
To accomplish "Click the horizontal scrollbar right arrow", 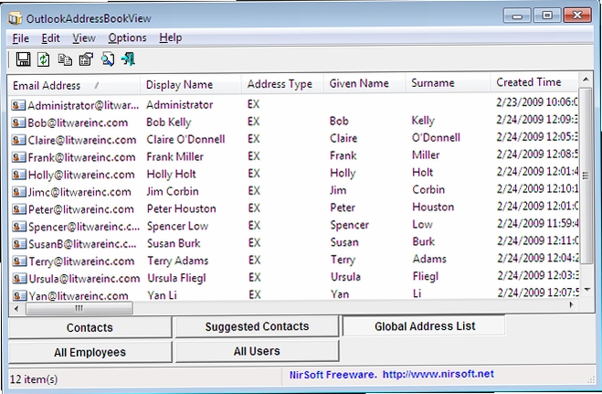I will tap(571, 305).
